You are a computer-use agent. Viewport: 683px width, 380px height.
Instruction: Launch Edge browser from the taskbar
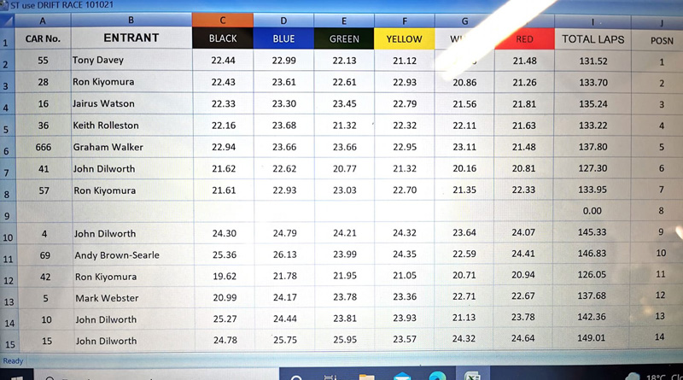[x=436, y=376]
